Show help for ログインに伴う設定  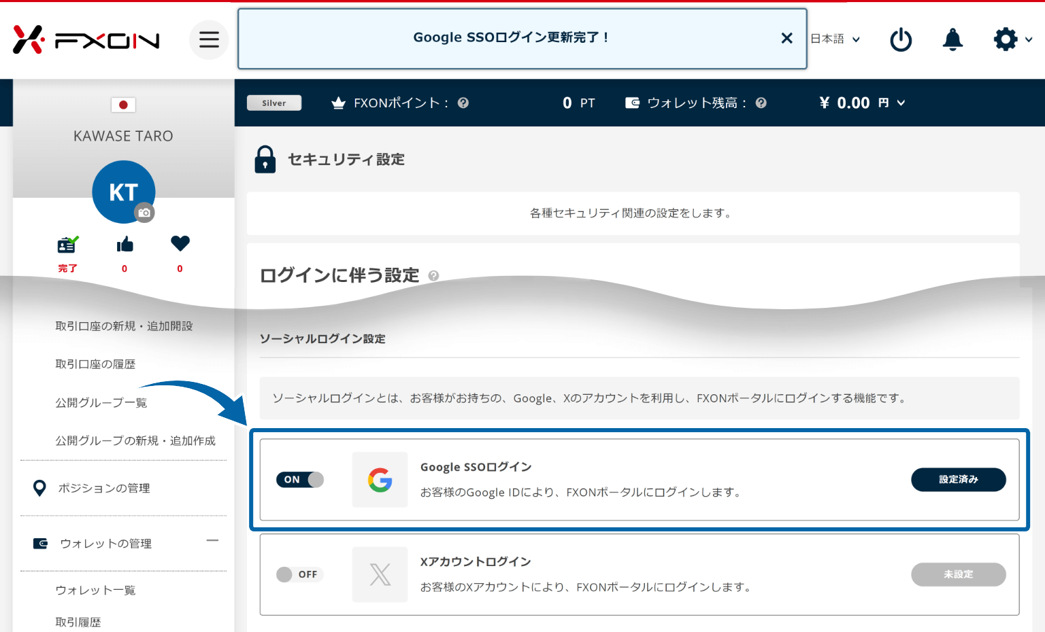point(433,275)
